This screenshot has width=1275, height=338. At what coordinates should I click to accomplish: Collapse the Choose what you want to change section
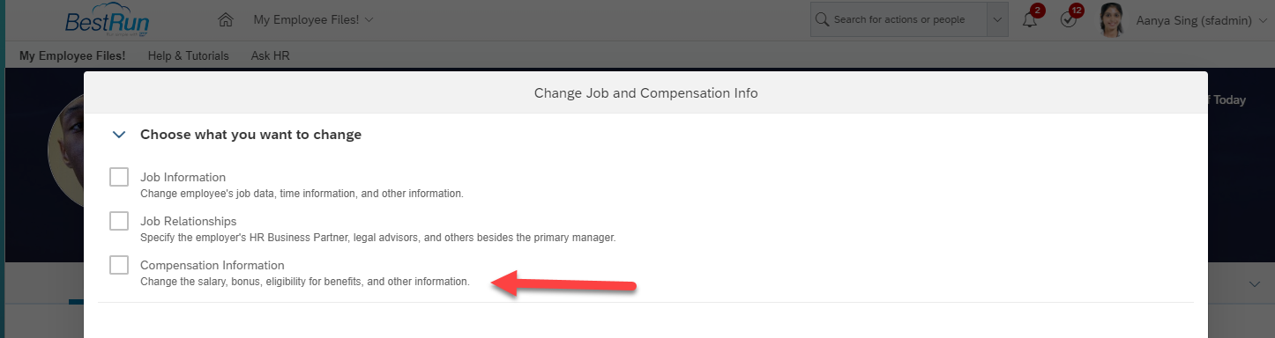click(x=119, y=135)
